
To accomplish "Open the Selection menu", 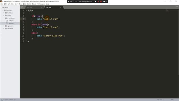I will [x=11, y=4].
